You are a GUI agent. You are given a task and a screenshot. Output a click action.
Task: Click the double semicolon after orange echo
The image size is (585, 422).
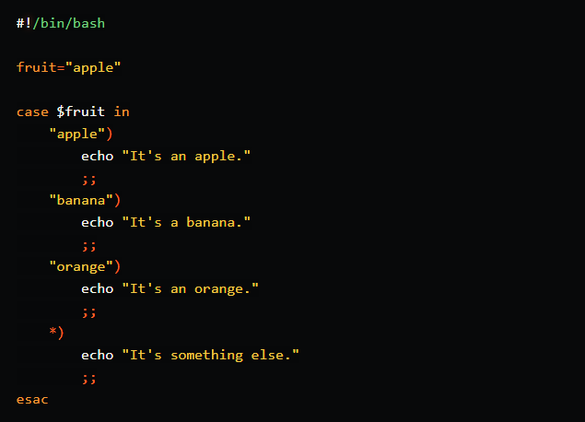pyautogui.click(x=89, y=312)
